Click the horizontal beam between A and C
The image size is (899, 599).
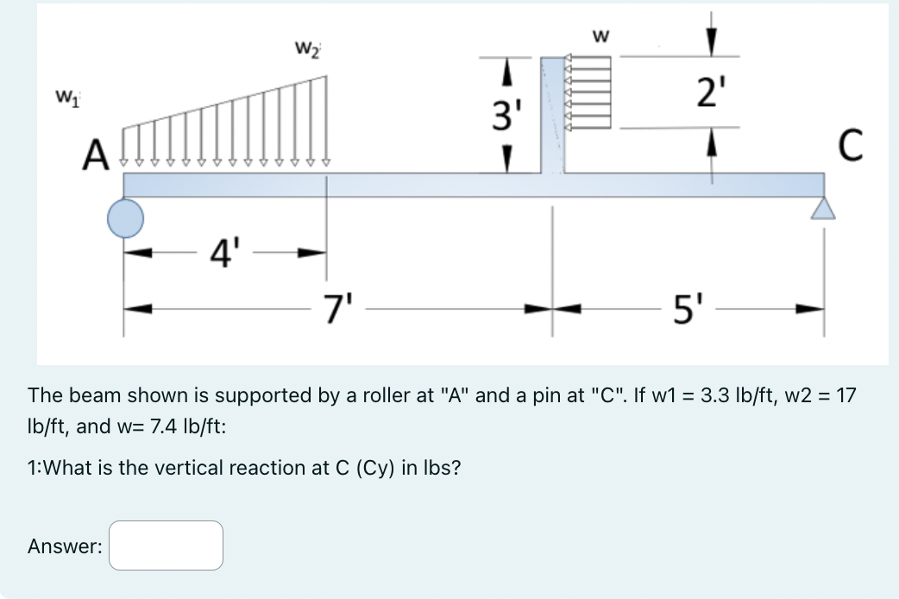431,186
